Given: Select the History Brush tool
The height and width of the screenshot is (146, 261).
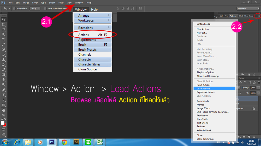Looking at the screenshot, I should tap(3, 65).
